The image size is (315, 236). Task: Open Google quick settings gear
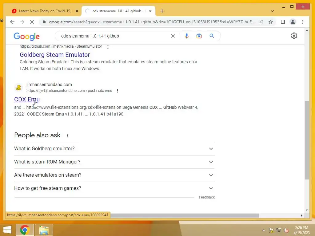tap(294, 36)
